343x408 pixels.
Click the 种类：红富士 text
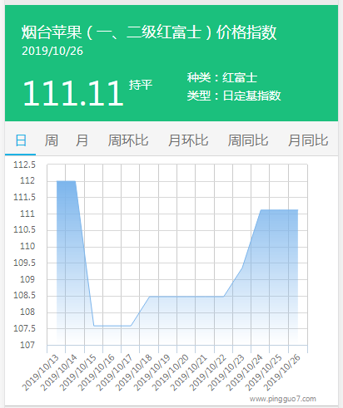pyautogui.click(x=222, y=77)
